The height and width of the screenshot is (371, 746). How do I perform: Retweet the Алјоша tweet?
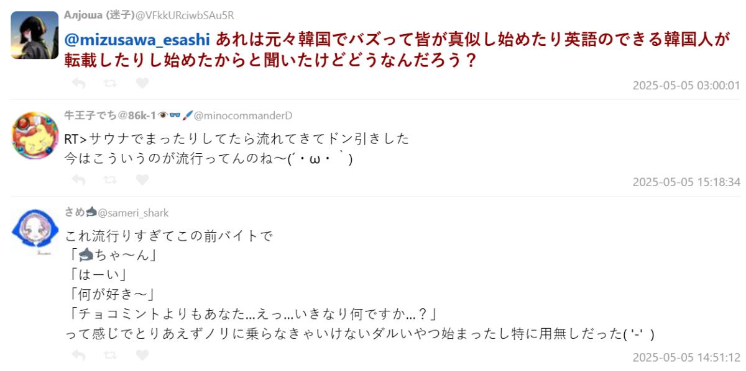(110, 83)
